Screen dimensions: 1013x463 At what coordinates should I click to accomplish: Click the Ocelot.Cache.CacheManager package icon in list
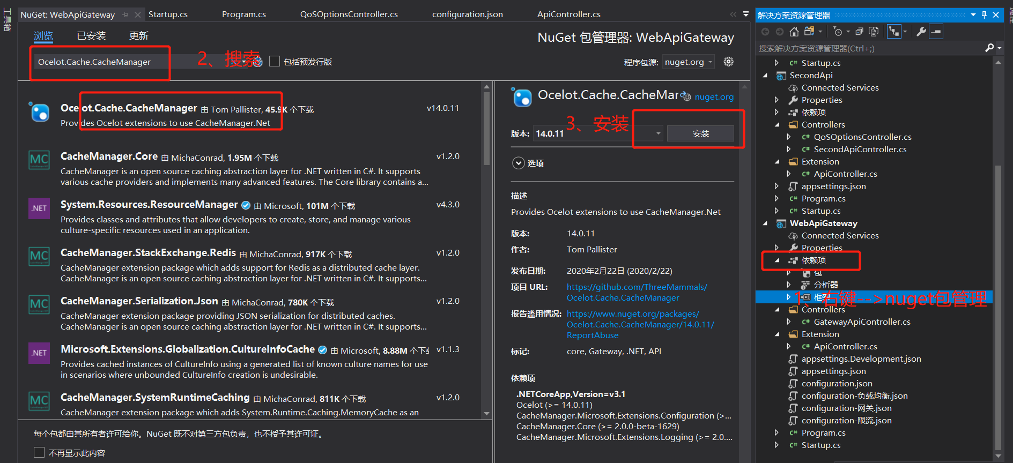(x=39, y=111)
